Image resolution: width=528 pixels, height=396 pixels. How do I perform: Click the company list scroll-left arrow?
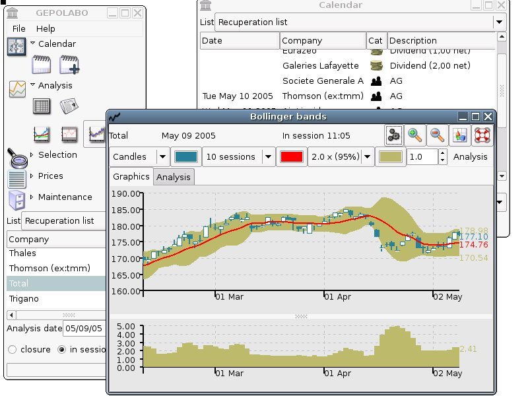pos(11,315)
